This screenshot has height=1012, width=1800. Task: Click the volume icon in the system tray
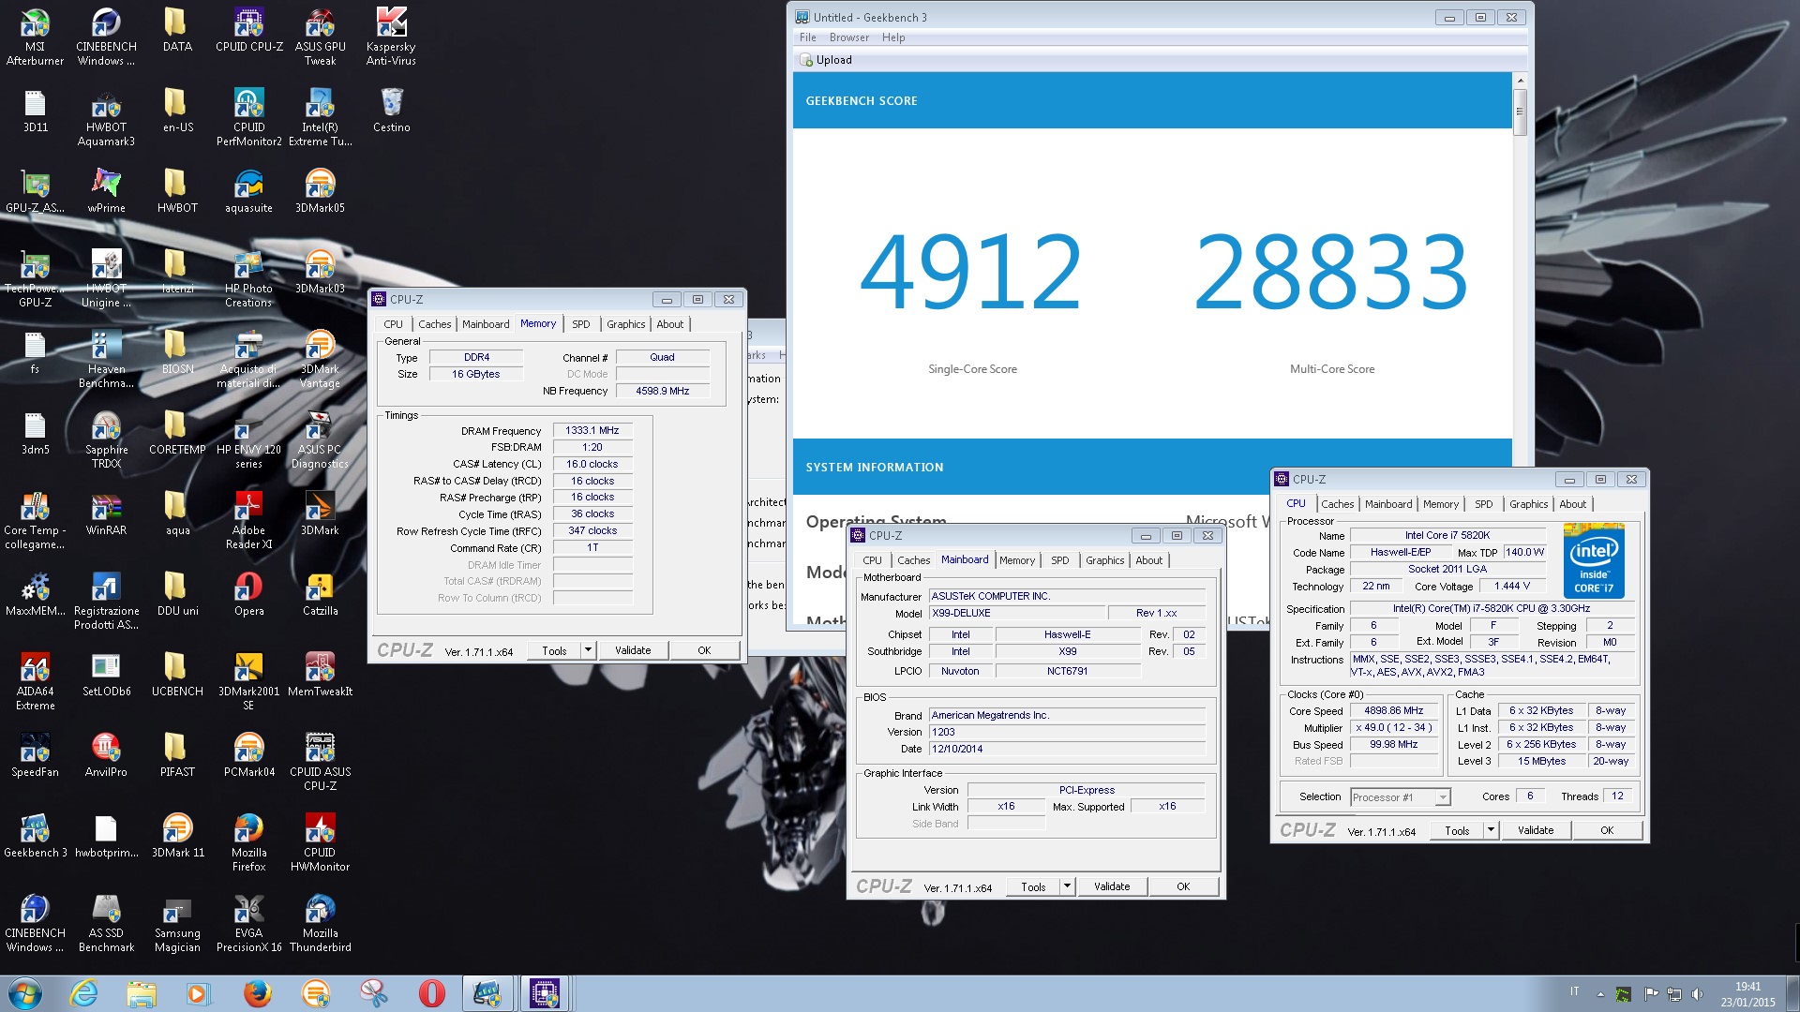coord(1697,994)
